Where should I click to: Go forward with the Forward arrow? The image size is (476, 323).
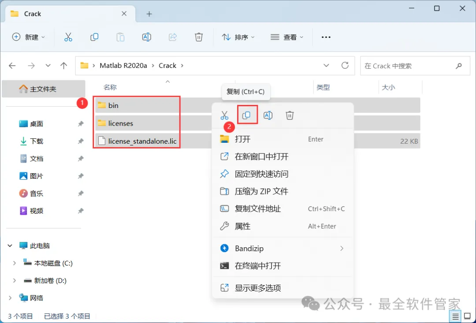coord(31,66)
